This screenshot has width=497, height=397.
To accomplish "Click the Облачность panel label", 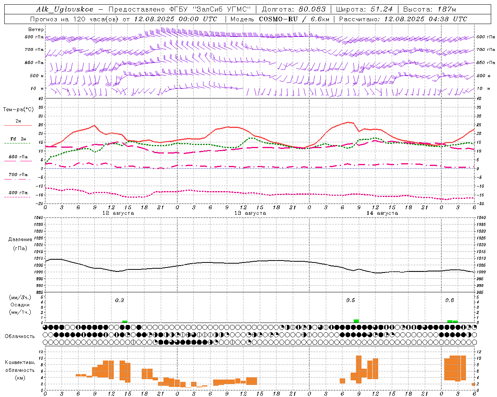I will (x=20, y=337).
